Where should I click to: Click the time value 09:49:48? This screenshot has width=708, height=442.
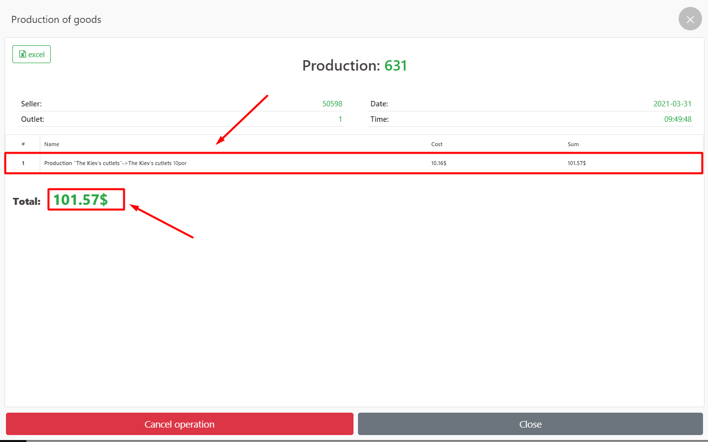tap(677, 119)
